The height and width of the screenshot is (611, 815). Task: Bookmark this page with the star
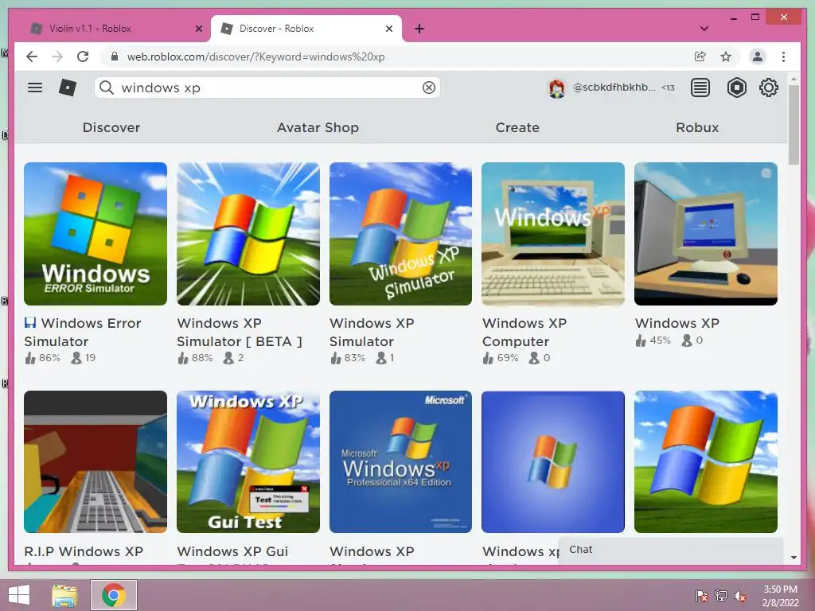point(726,56)
